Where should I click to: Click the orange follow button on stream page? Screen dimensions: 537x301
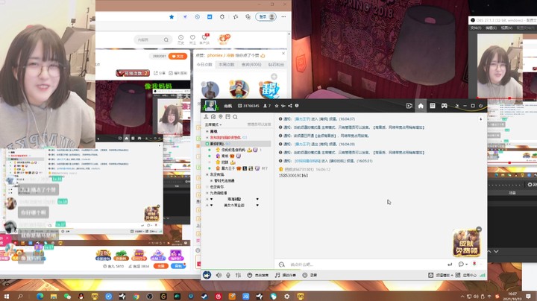tap(178, 56)
